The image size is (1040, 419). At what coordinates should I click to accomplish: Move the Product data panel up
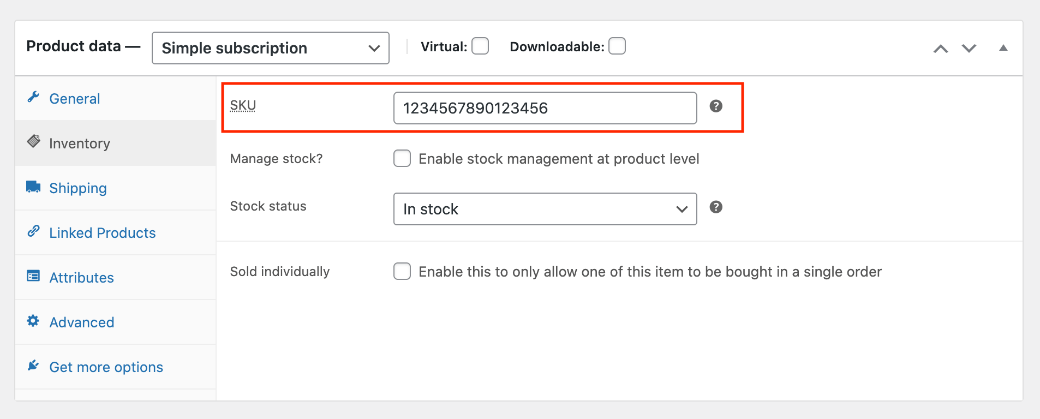(941, 49)
